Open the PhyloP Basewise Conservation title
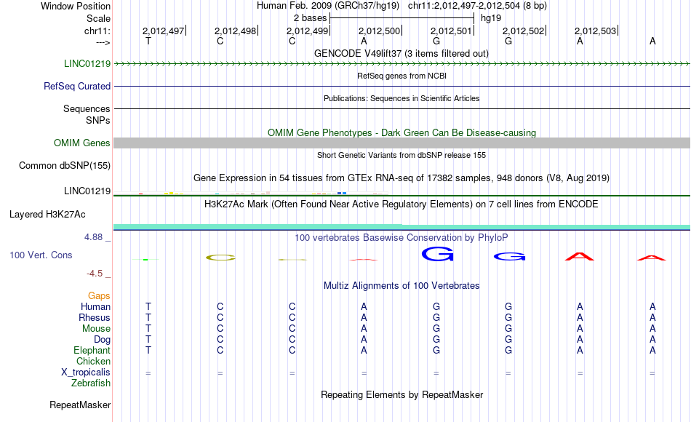Image resolution: width=691 pixels, height=422 pixels. [402, 238]
